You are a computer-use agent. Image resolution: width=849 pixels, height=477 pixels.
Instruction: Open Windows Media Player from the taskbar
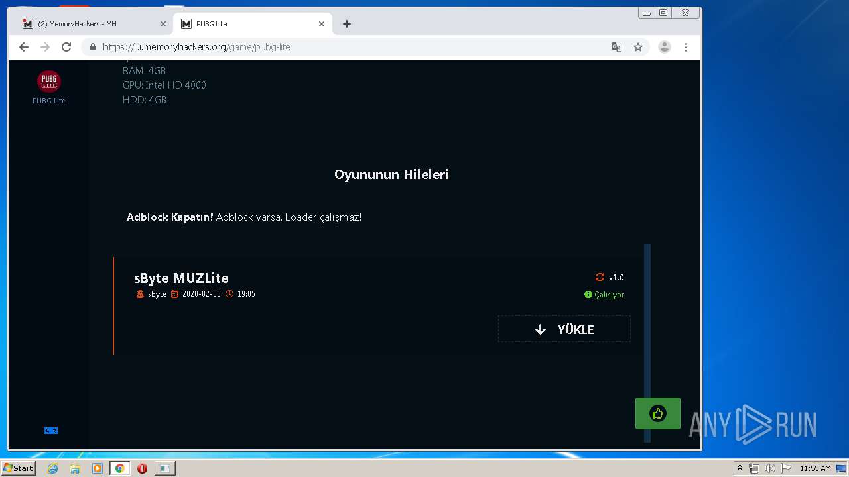98,468
